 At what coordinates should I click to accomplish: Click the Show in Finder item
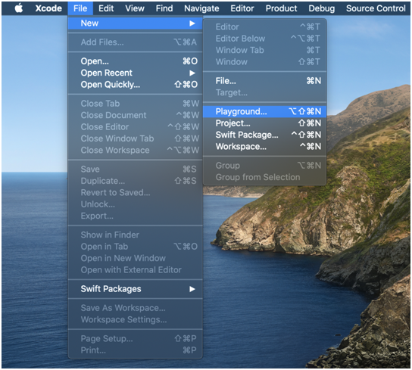pos(135,235)
